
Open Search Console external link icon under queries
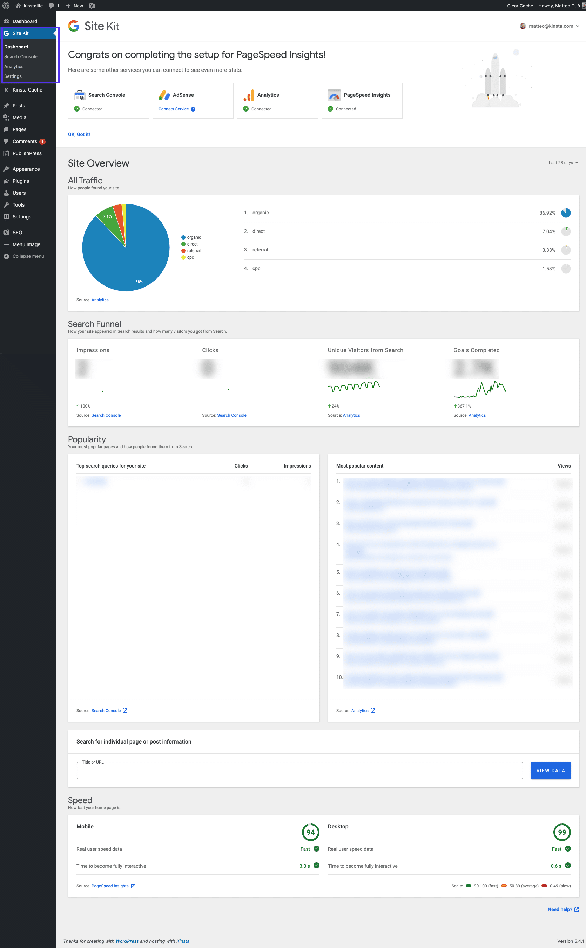(125, 711)
